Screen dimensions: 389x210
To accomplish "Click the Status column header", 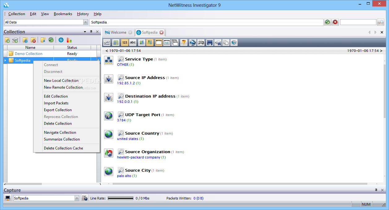I will (x=72, y=48).
